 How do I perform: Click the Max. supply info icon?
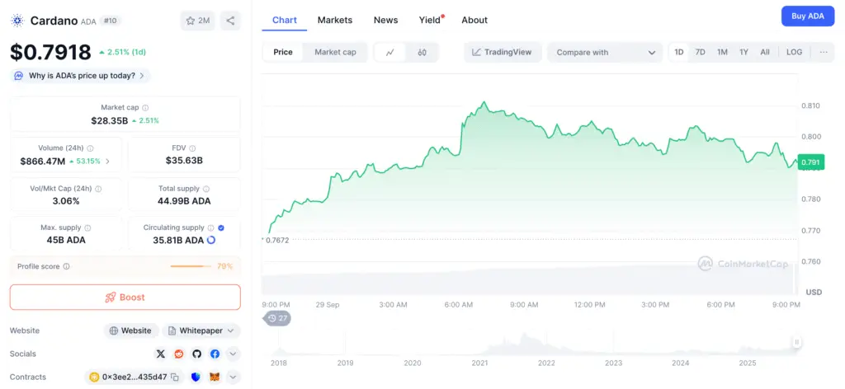point(87,227)
